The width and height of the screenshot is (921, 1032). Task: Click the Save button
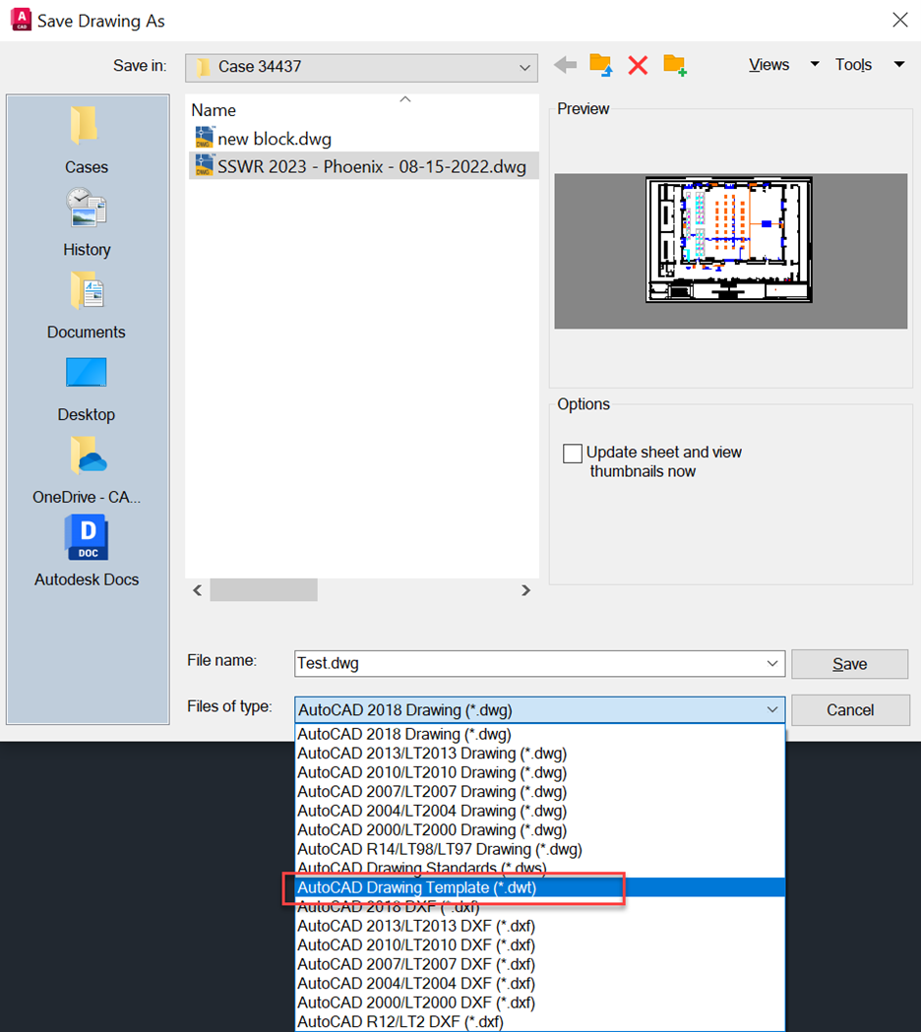click(x=849, y=664)
